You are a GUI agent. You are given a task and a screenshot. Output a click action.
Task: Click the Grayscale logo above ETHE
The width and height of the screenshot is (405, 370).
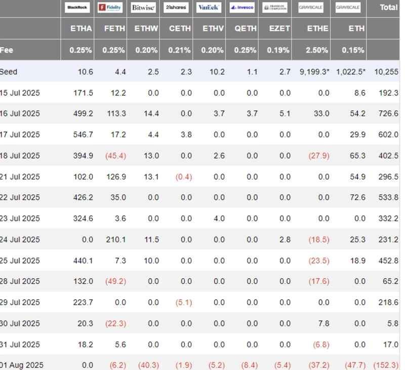[311, 8]
